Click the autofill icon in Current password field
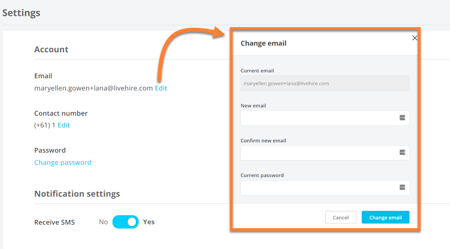 pos(403,188)
